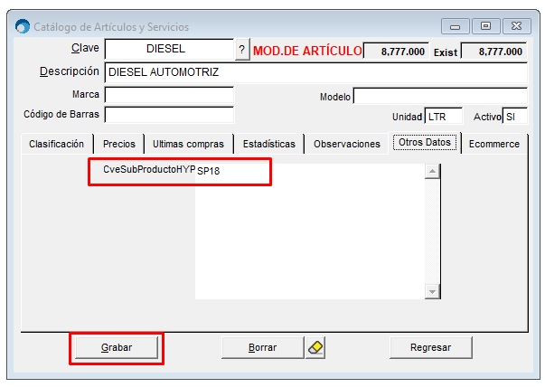Click the Unidad field showing LTR

tap(443, 117)
